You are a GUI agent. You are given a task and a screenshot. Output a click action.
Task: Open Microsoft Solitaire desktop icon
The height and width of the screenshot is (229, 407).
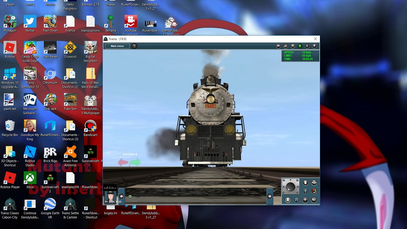coord(30,104)
